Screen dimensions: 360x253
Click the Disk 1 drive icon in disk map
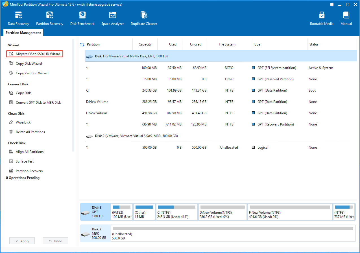click(x=85, y=213)
